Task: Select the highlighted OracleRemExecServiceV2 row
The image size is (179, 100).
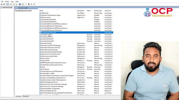Action: click(x=76, y=32)
